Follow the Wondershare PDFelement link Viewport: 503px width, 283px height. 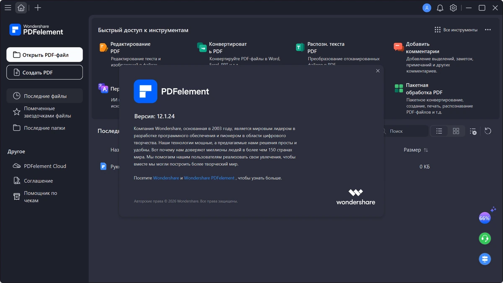[209, 178]
